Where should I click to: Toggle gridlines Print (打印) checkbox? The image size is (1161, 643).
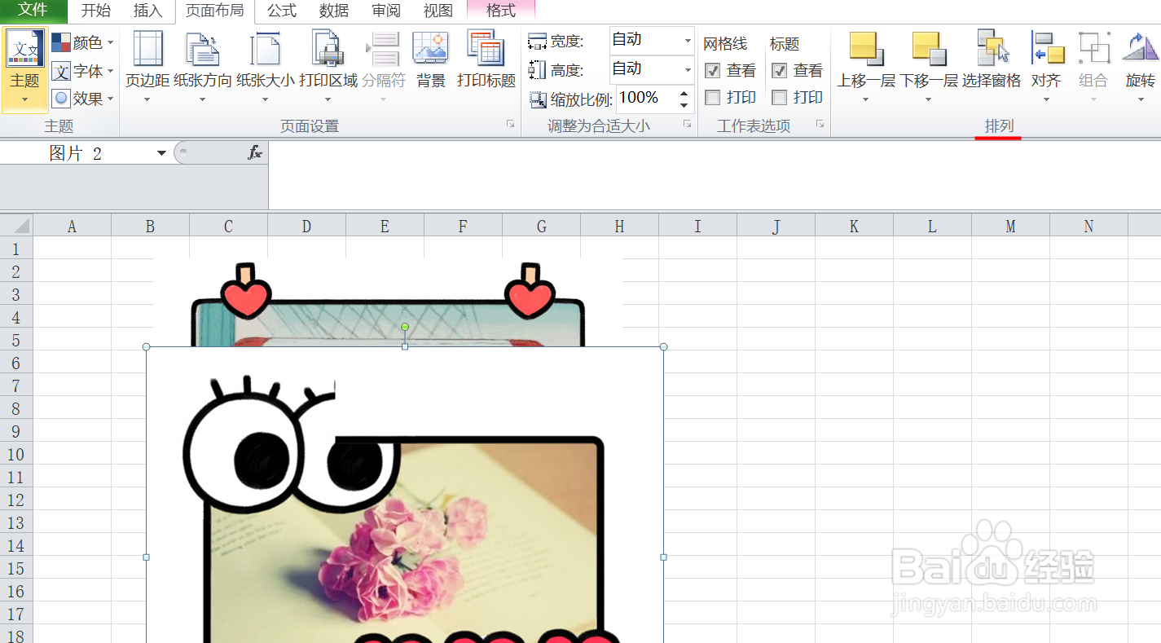pyautogui.click(x=713, y=98)
